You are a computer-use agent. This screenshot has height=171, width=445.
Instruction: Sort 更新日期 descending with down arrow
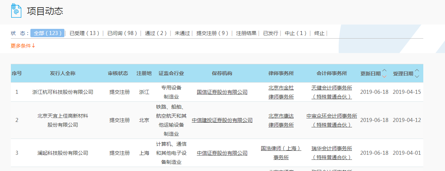[384, 76]
